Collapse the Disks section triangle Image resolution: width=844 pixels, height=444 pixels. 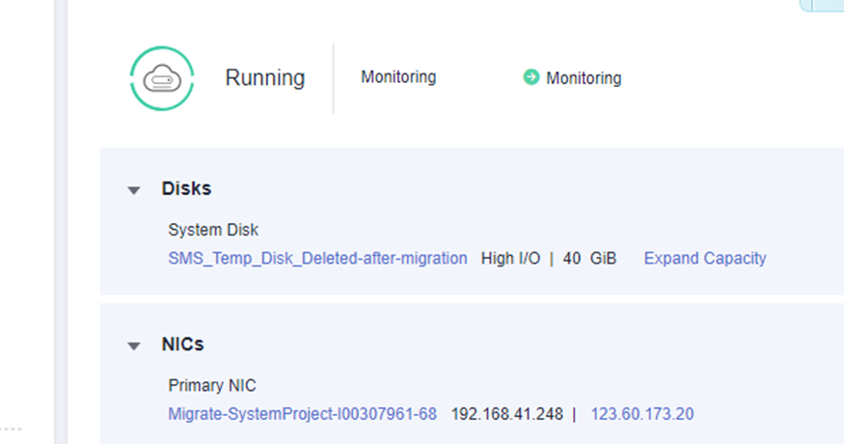tap(134, 190)
